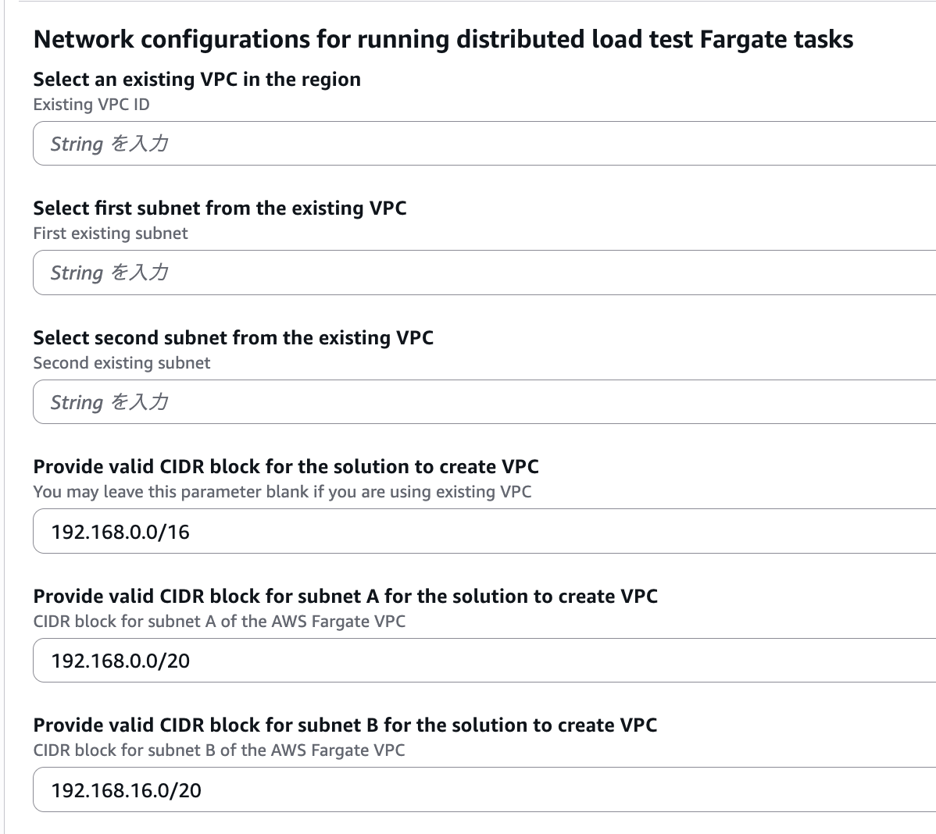This screenshot has height=834, width=936.
Task: Click the 'Select second subnet from the existing VPC' label
Action: click(x=233, y=338)
